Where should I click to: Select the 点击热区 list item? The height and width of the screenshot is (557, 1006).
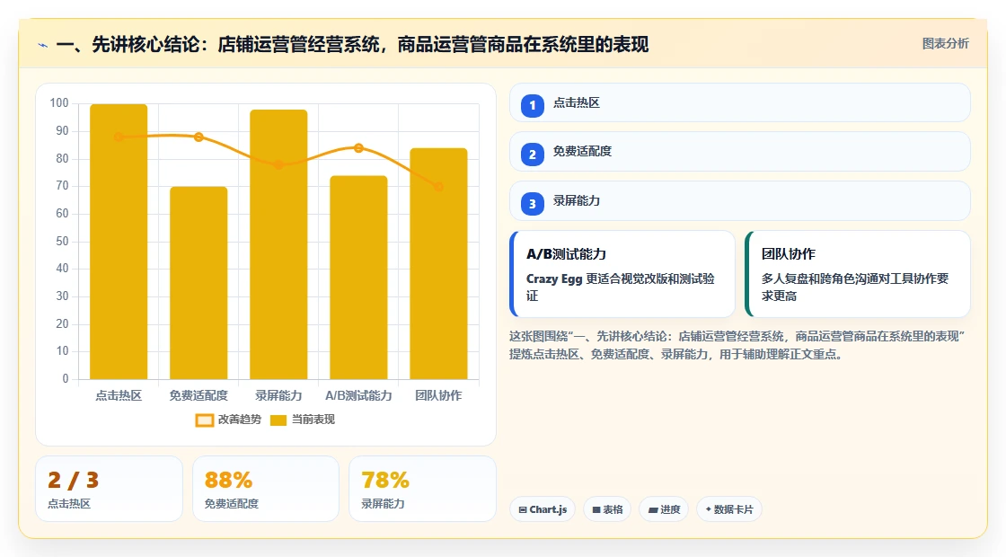(740, 102)
